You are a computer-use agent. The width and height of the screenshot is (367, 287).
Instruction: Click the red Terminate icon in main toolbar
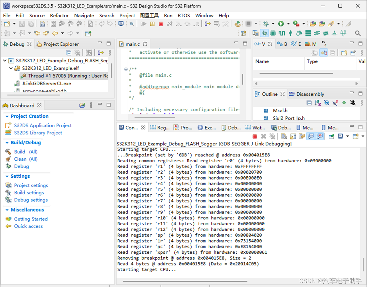(x=161, y=24)
